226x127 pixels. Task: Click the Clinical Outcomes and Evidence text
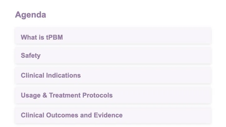point(72,115)
